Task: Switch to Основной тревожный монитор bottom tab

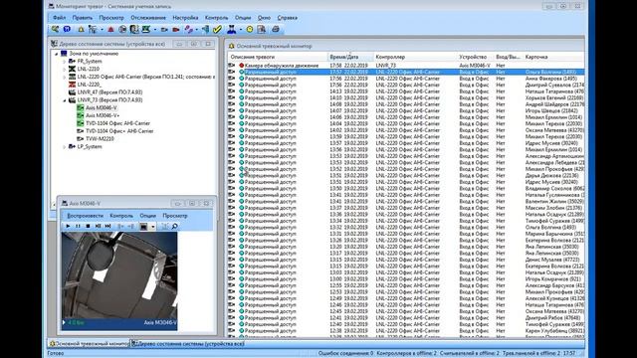Action: click(89, 344)
